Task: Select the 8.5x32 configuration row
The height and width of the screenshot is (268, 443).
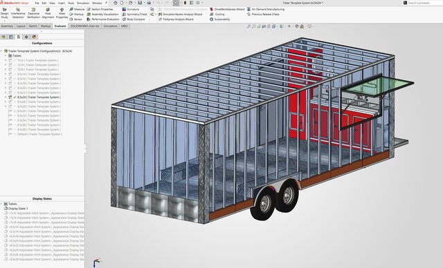Action: coord(39,116)
